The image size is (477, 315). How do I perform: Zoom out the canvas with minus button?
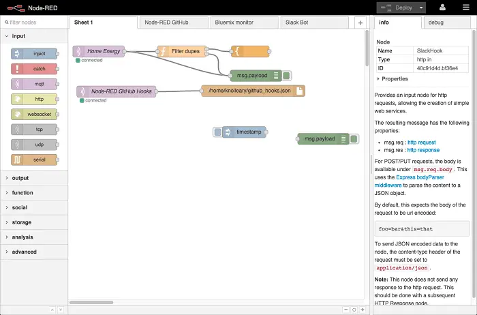[x=346, y=310]
